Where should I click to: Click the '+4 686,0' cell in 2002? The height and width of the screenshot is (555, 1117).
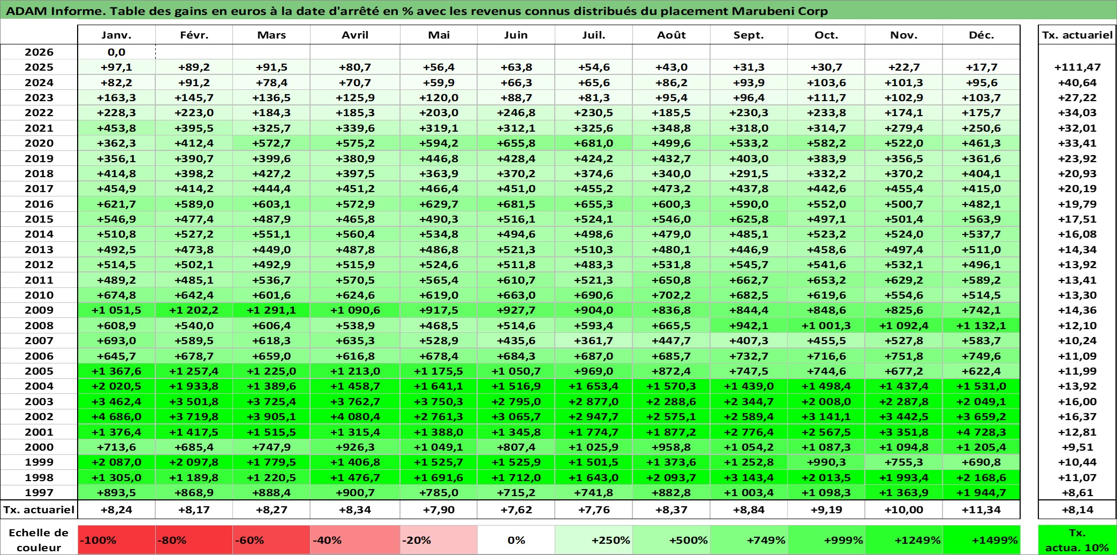point(117,416)
